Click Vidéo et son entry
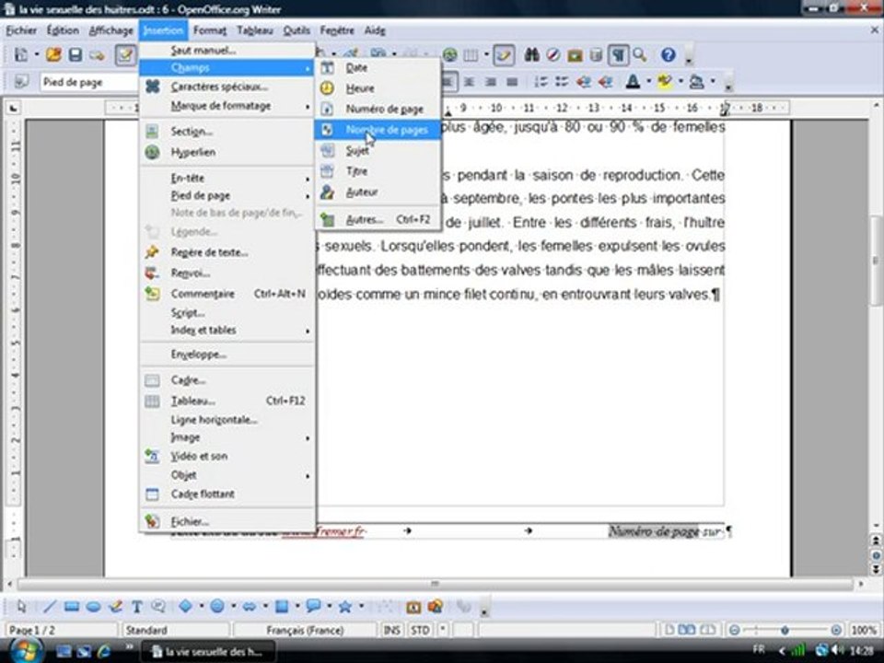884x663 pixels. (227, 456)
